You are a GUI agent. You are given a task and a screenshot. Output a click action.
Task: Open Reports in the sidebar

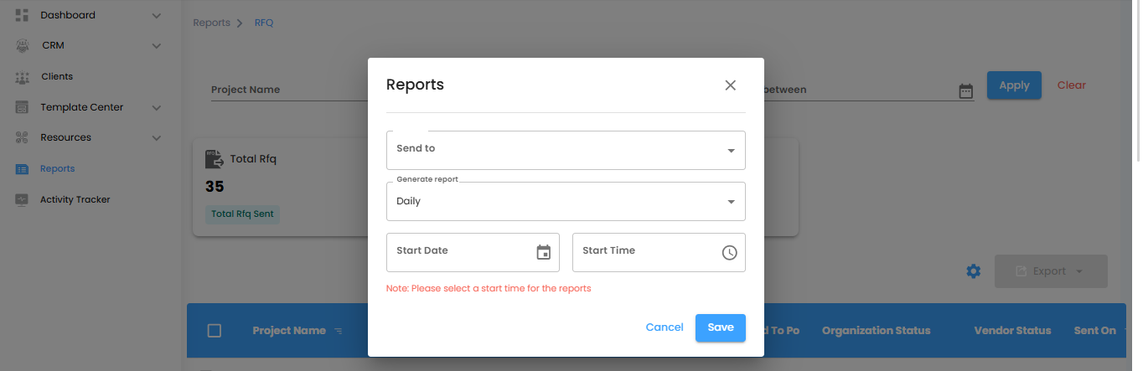58,168
